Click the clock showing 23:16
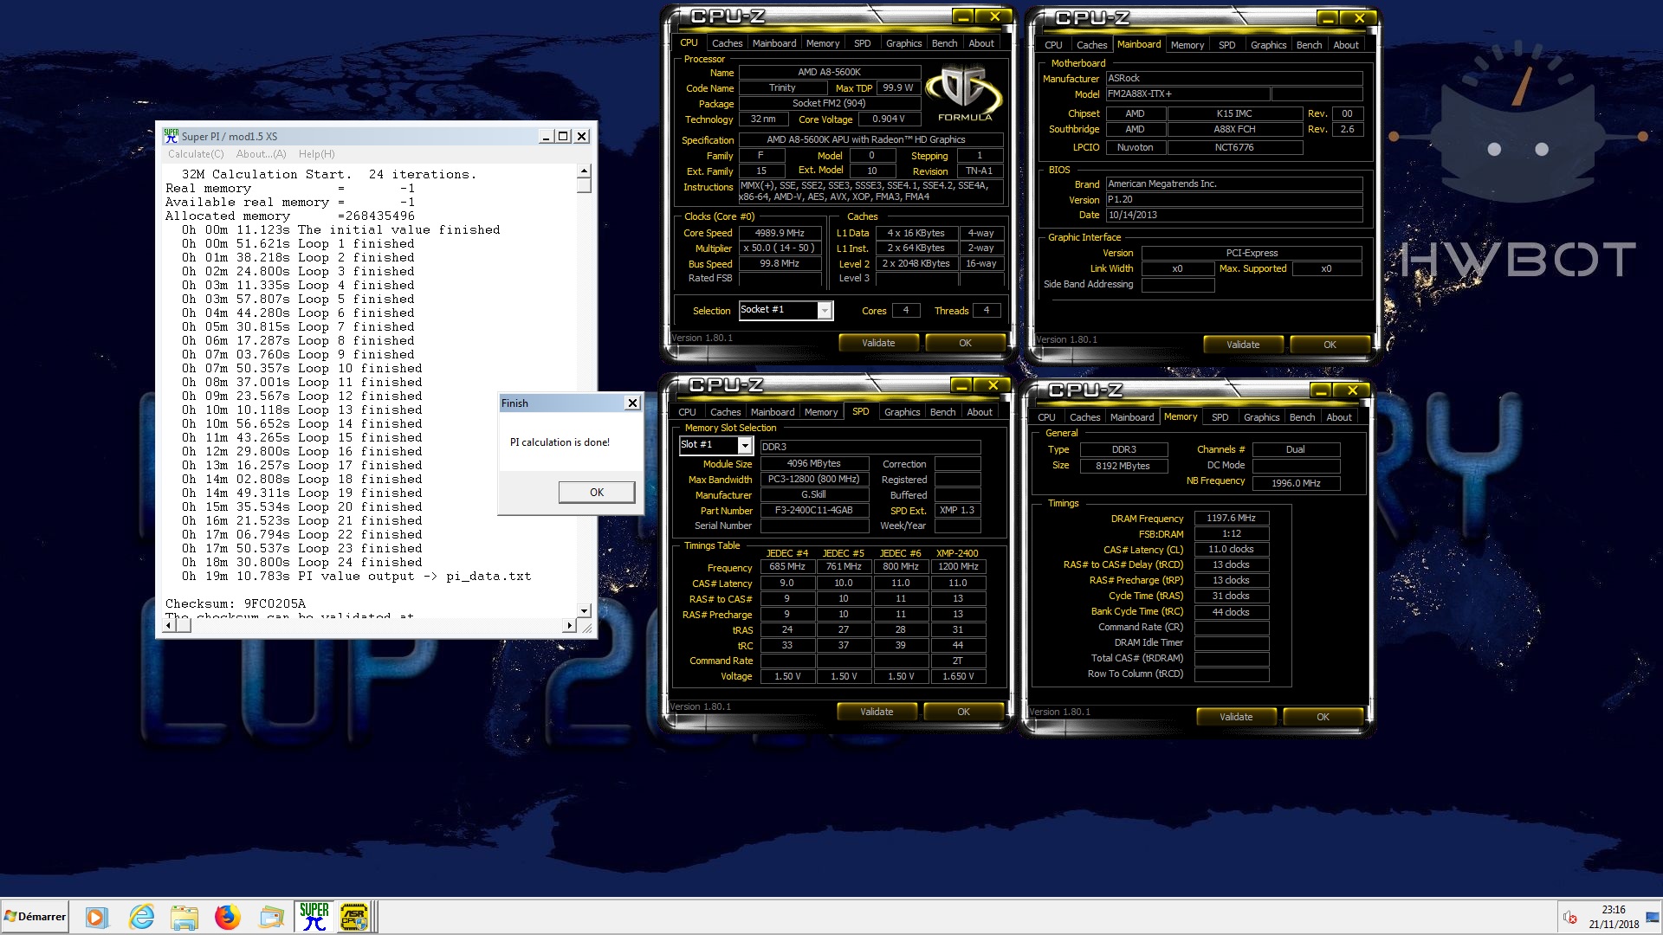 coord(1613,910)
